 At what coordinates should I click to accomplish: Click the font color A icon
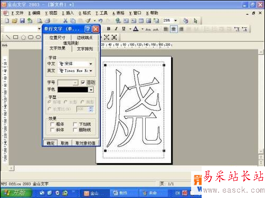click(x=136, y=29)
